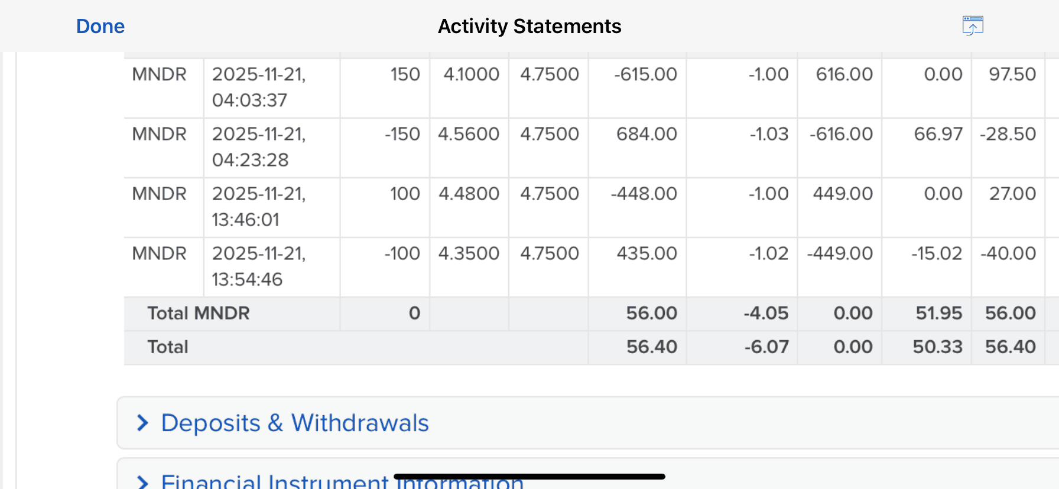Expand Deposits & Withdrawals via its chevron

pyautogui.click(x=142, y=423)
